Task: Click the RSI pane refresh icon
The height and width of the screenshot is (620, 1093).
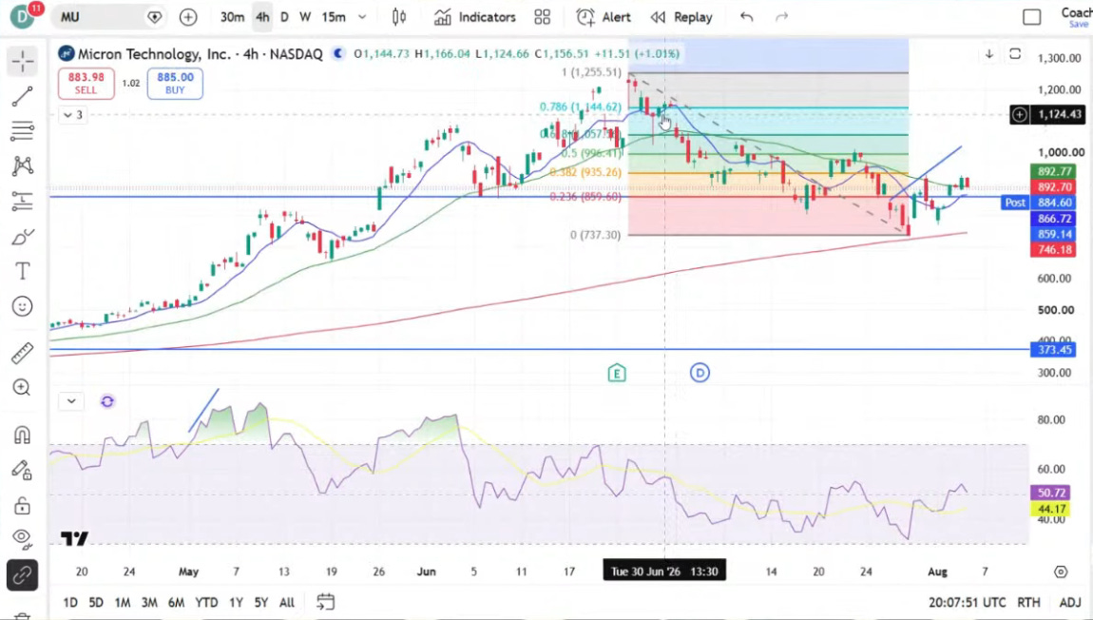Action: click(106, 401)
